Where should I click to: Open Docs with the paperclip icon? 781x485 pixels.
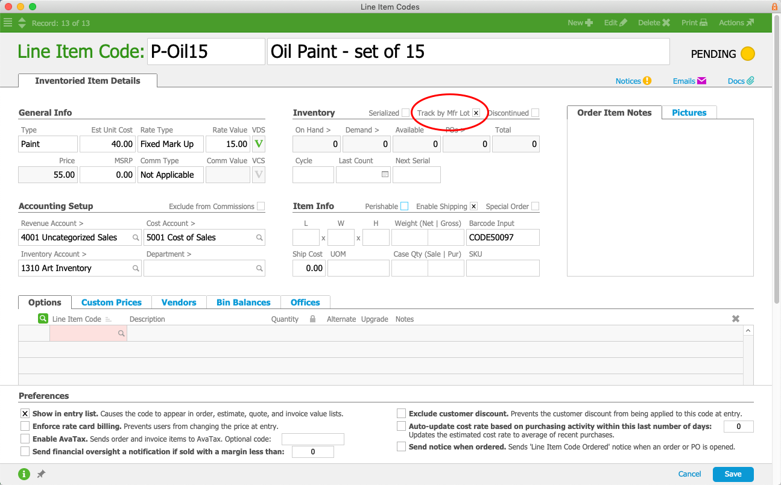point(741,81)
